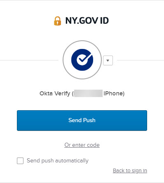Image resolution: width=164 pixels, height=183 pixels.
Task: Click the NY.GOV ID heading text
Action: (x=87, y=21)
